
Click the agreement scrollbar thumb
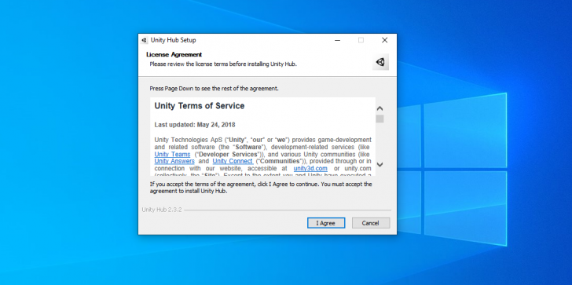(x=379, y=119)
